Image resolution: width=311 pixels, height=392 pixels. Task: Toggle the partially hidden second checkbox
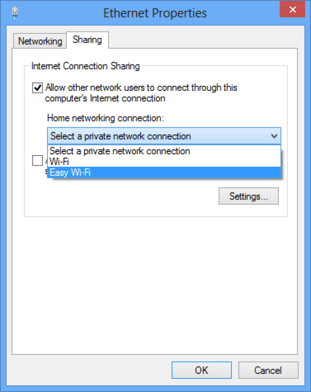(37, 161)
